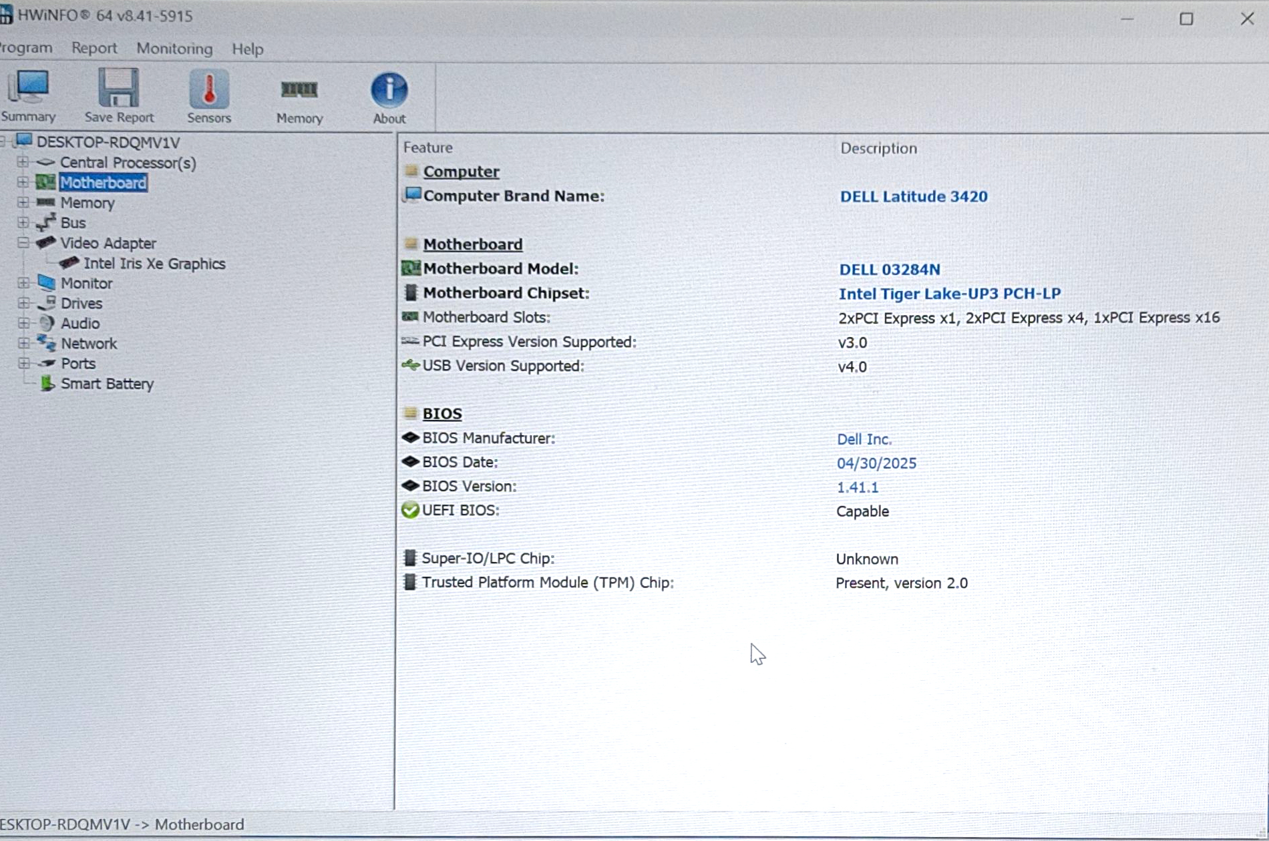Click the Computer section heading
Viewport: 1269px width, 841px height.
[461, 172]
